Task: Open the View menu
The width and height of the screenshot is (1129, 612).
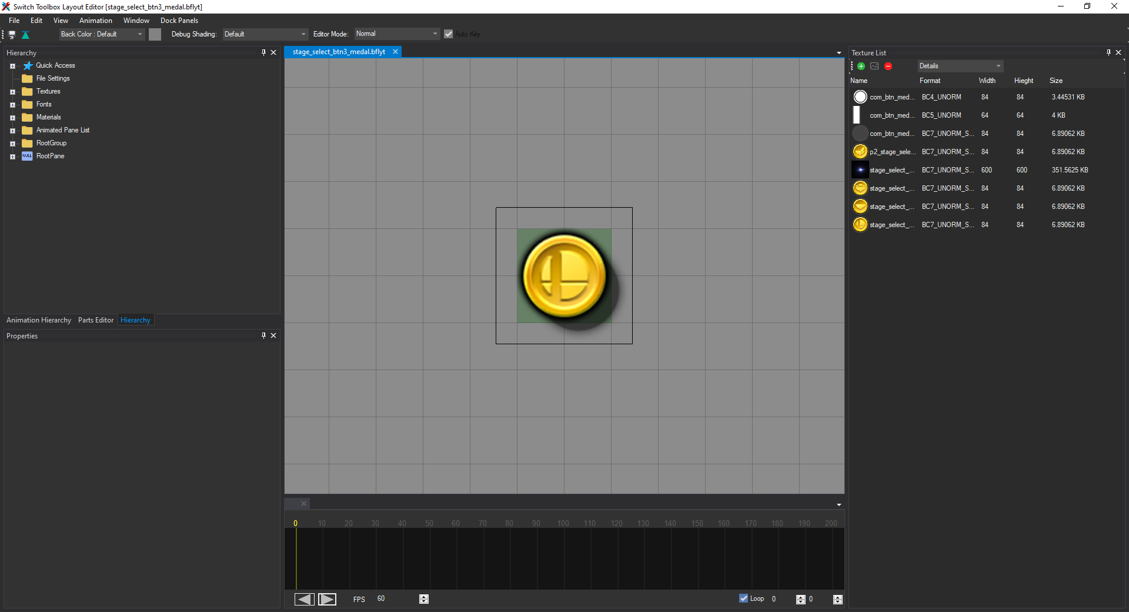Action: pos(61,21)
